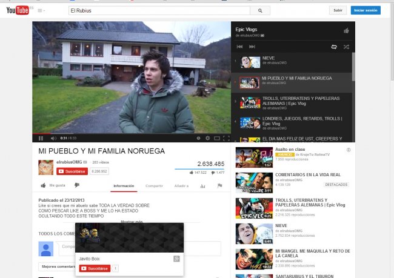
Task: Click the watch later clock icon in player
Action: tap(198, 138)
